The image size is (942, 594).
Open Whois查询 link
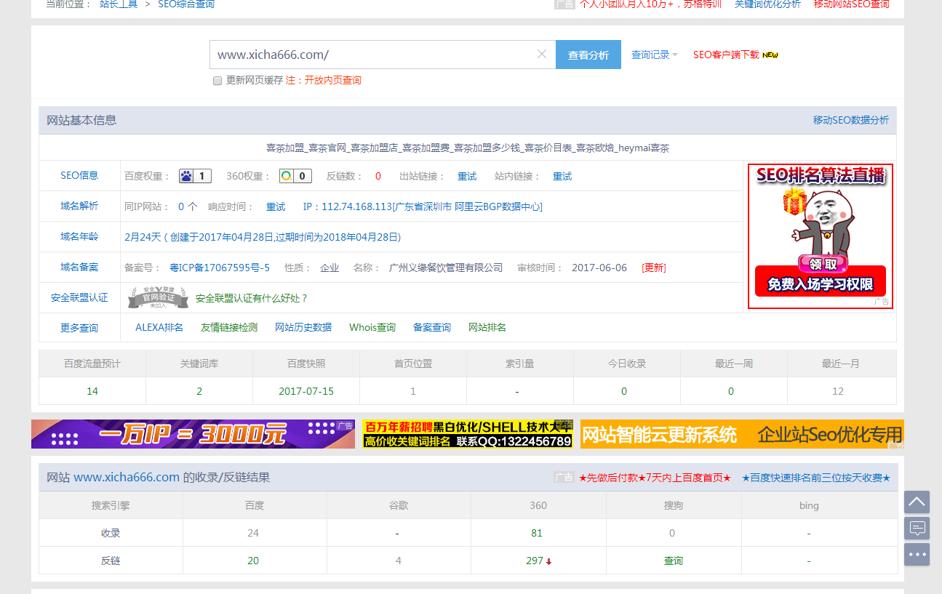click(372, 327)
